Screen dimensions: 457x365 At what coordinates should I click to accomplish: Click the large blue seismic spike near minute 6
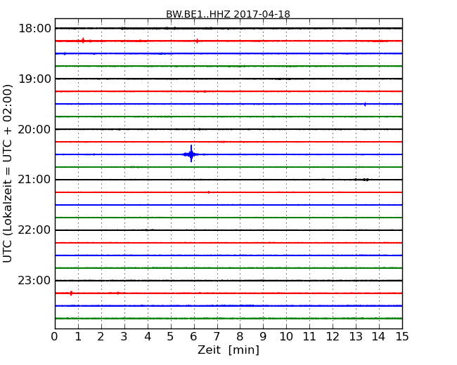coord(191,154)
